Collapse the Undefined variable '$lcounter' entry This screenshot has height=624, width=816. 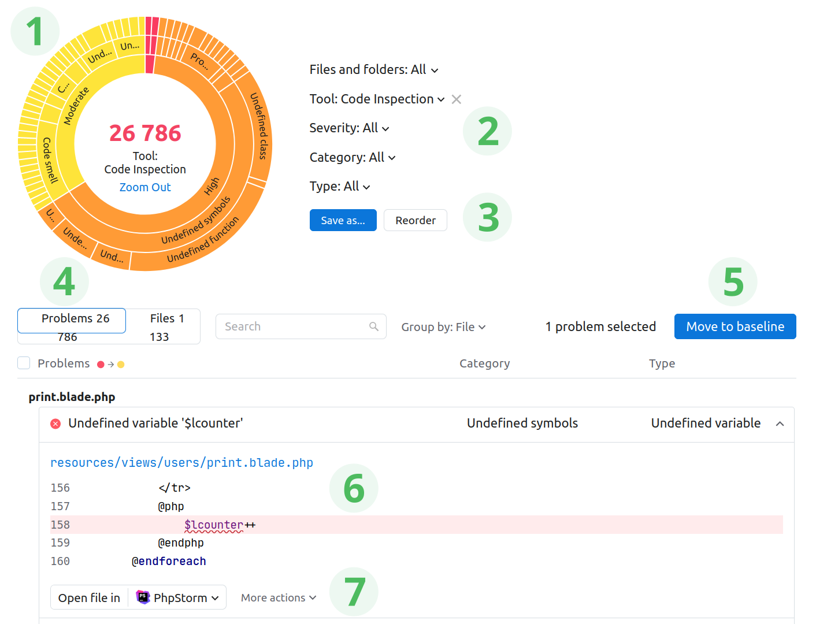click(780, 424)
